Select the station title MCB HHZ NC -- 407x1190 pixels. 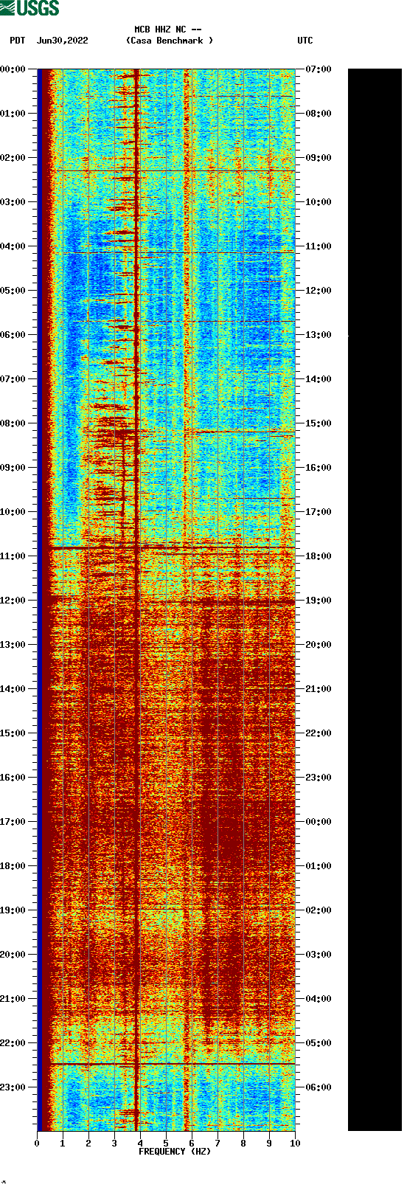(168, 30)
